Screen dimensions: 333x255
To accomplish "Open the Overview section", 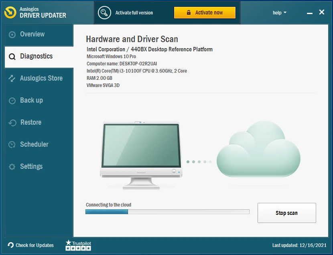I will pyautogui.click(x=39, y=35).
